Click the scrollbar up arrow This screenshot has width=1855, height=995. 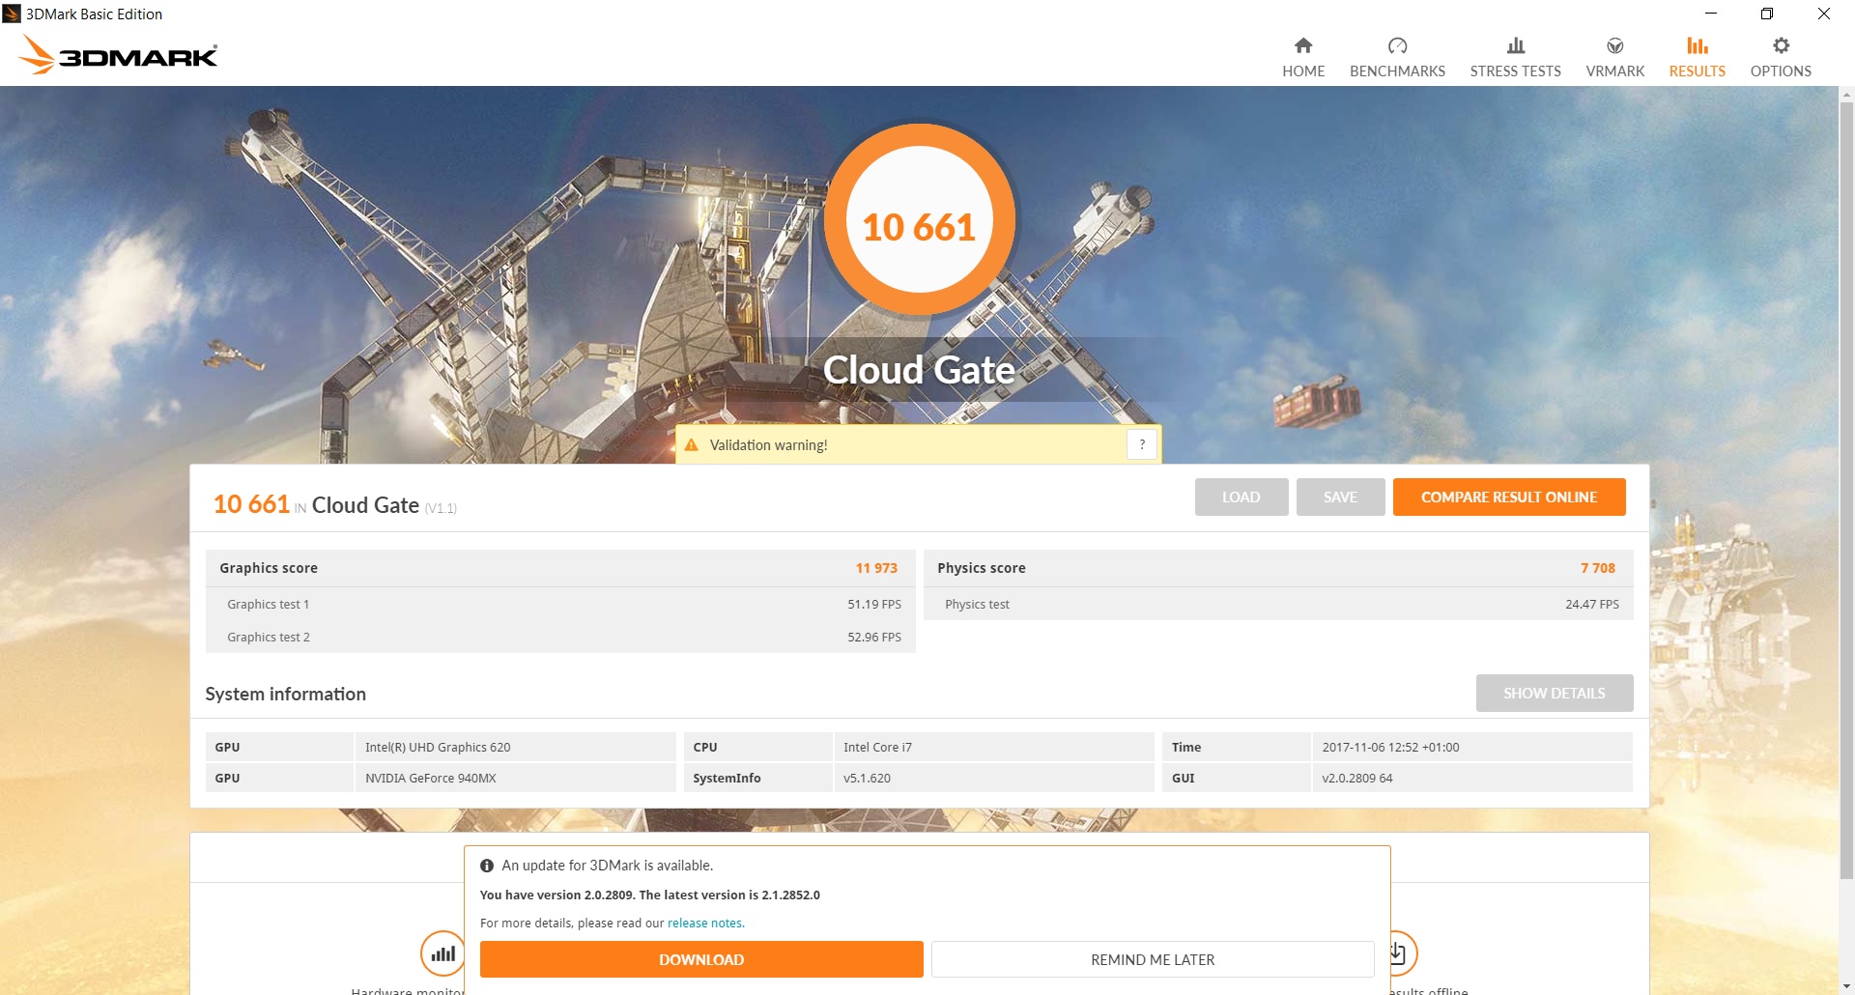[x=1846, y=95]
